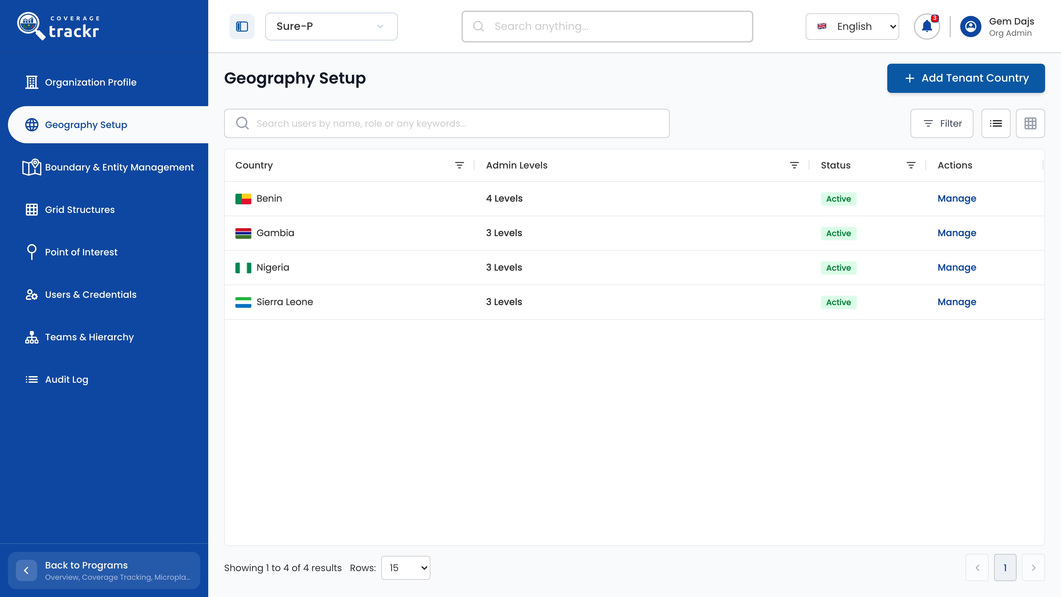The image size is (1061, 597).
Task: Click the Admin Levels column header
Action: (x=517, y=165)
